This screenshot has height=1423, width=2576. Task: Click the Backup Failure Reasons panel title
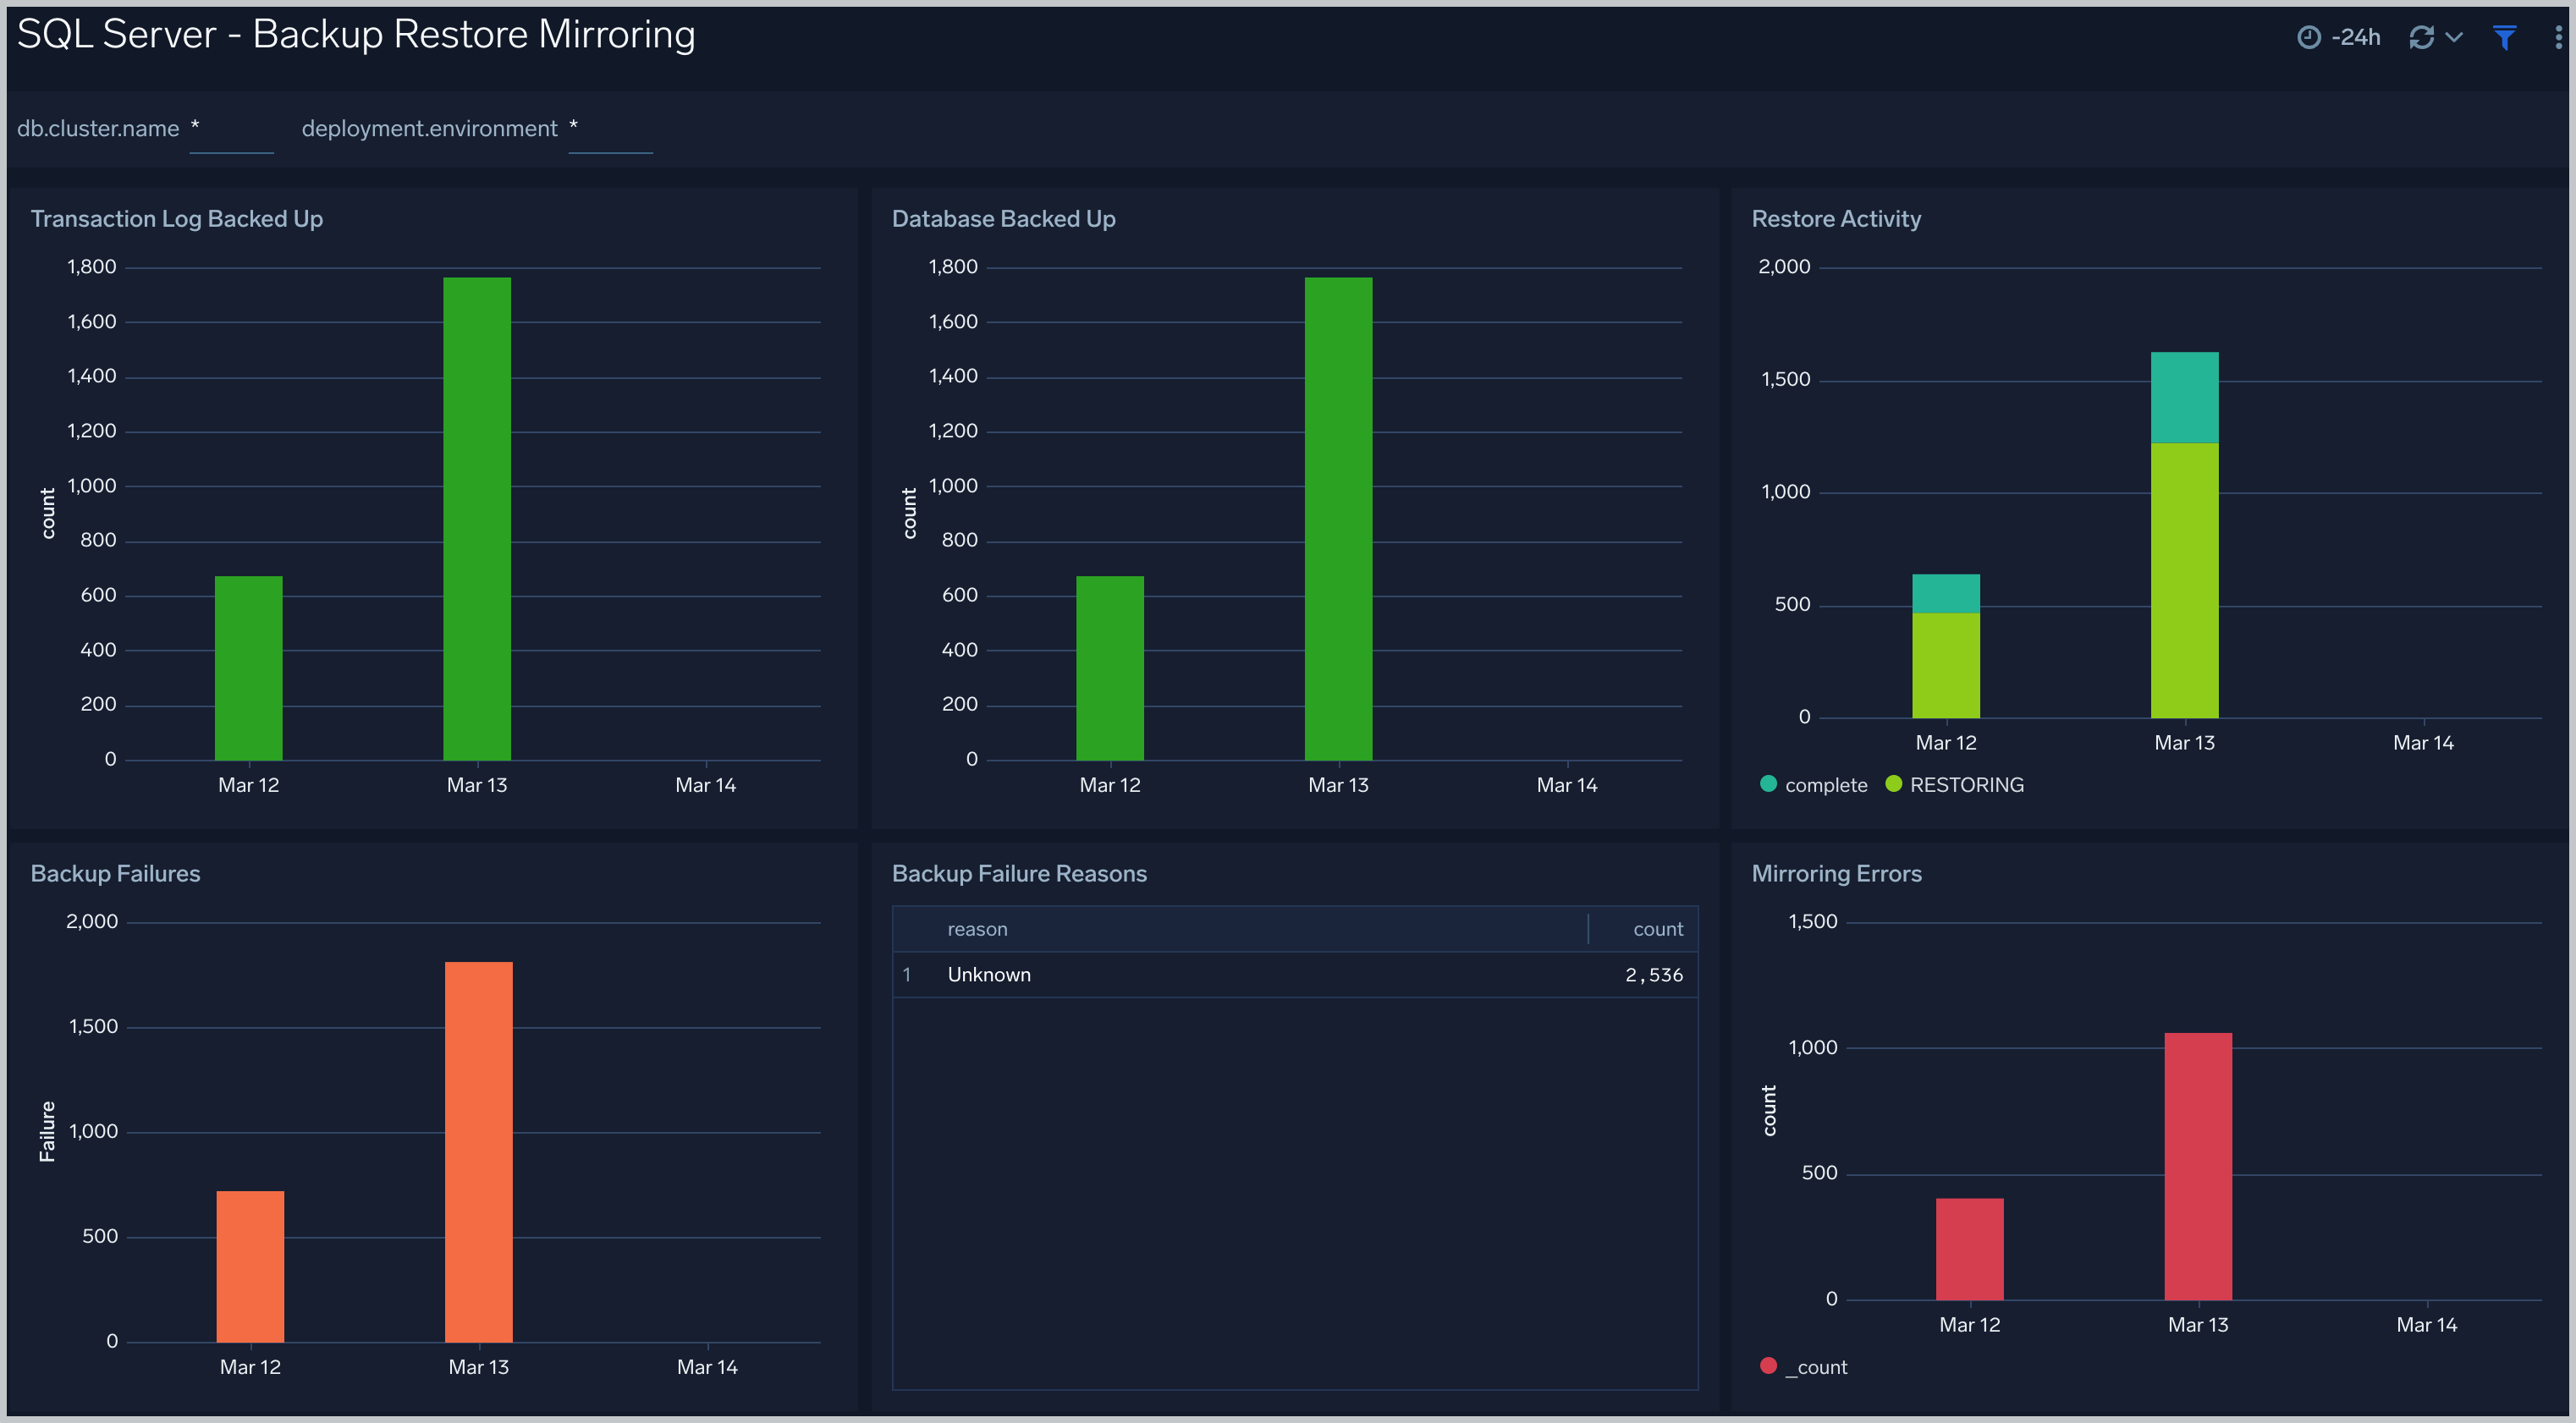(x=1019, y=873)
